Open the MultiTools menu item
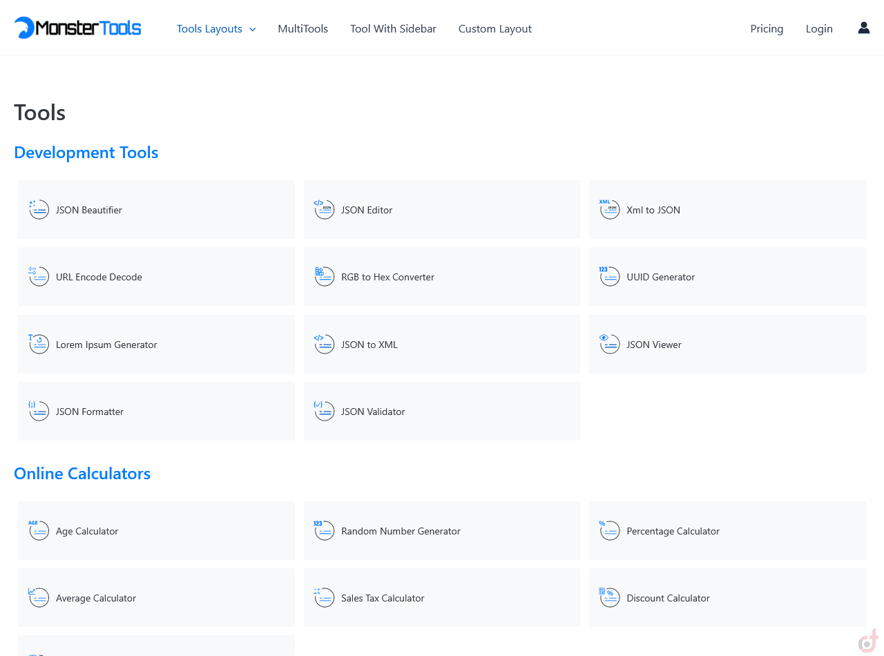Screen dimensions: 884x656 [302, 29]
